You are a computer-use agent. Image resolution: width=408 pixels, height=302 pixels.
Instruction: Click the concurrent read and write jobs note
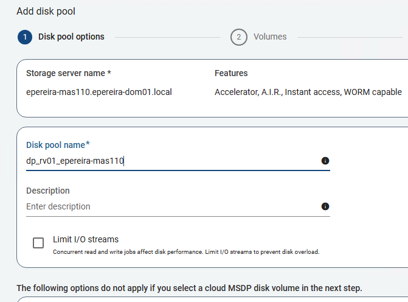click(x=186, y=252)
